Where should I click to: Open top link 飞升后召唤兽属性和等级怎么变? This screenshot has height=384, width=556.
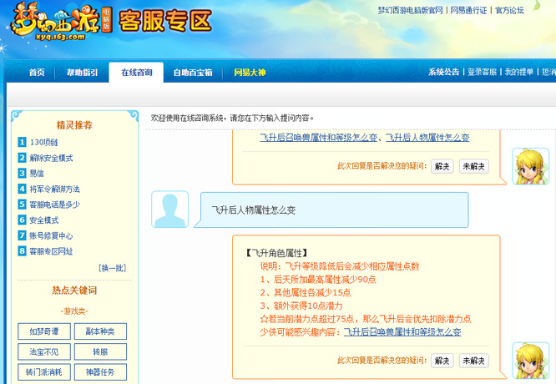(318, 138)
